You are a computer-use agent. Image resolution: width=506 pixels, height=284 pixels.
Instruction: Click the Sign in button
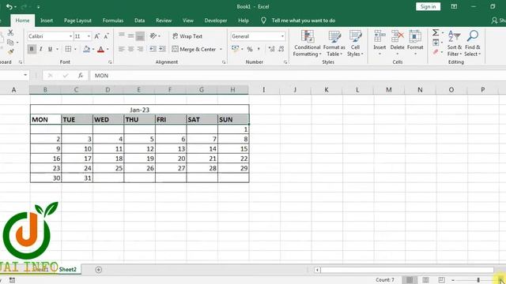tap(428, 7)
